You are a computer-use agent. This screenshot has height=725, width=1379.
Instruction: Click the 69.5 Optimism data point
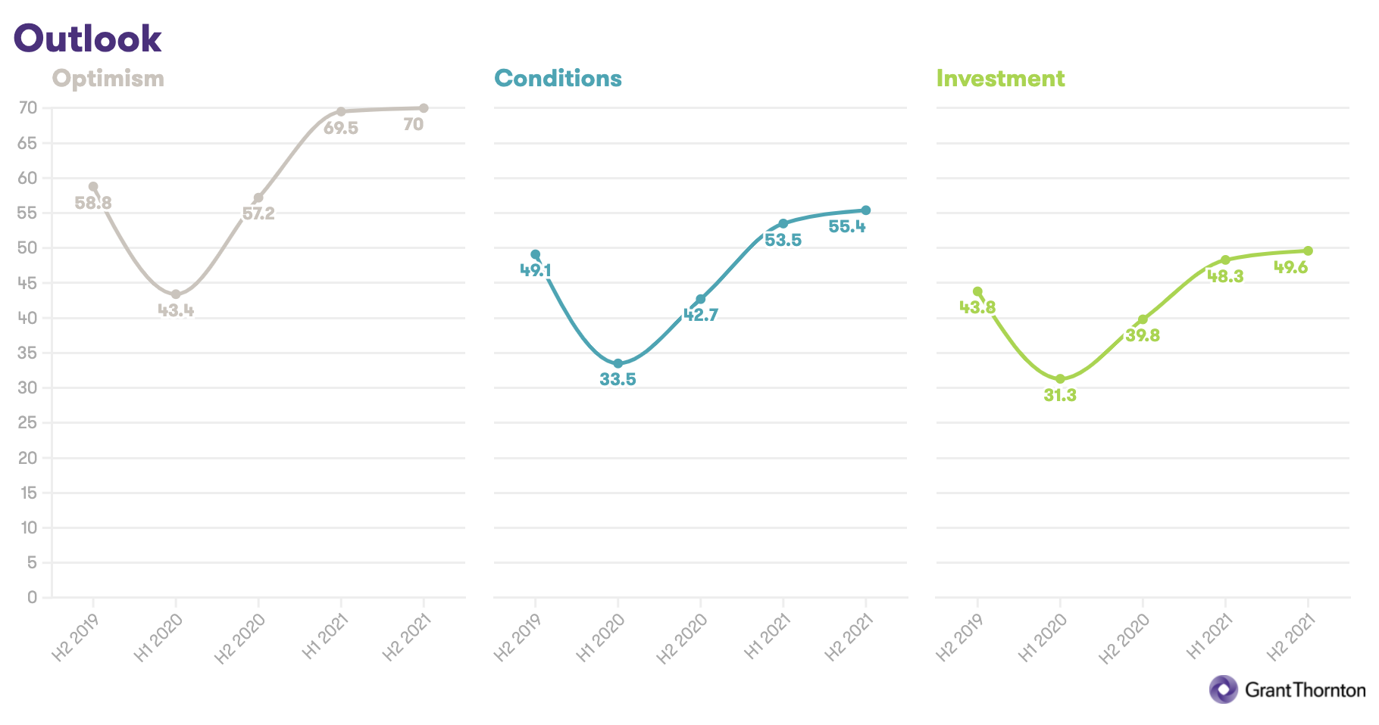pos(341,112)
